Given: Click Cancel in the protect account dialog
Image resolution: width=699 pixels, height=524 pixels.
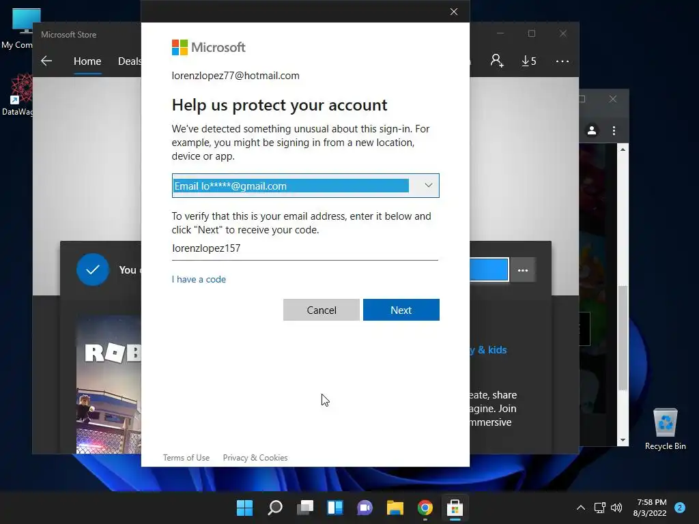Looking at the screenshot, I should [321, 310].
